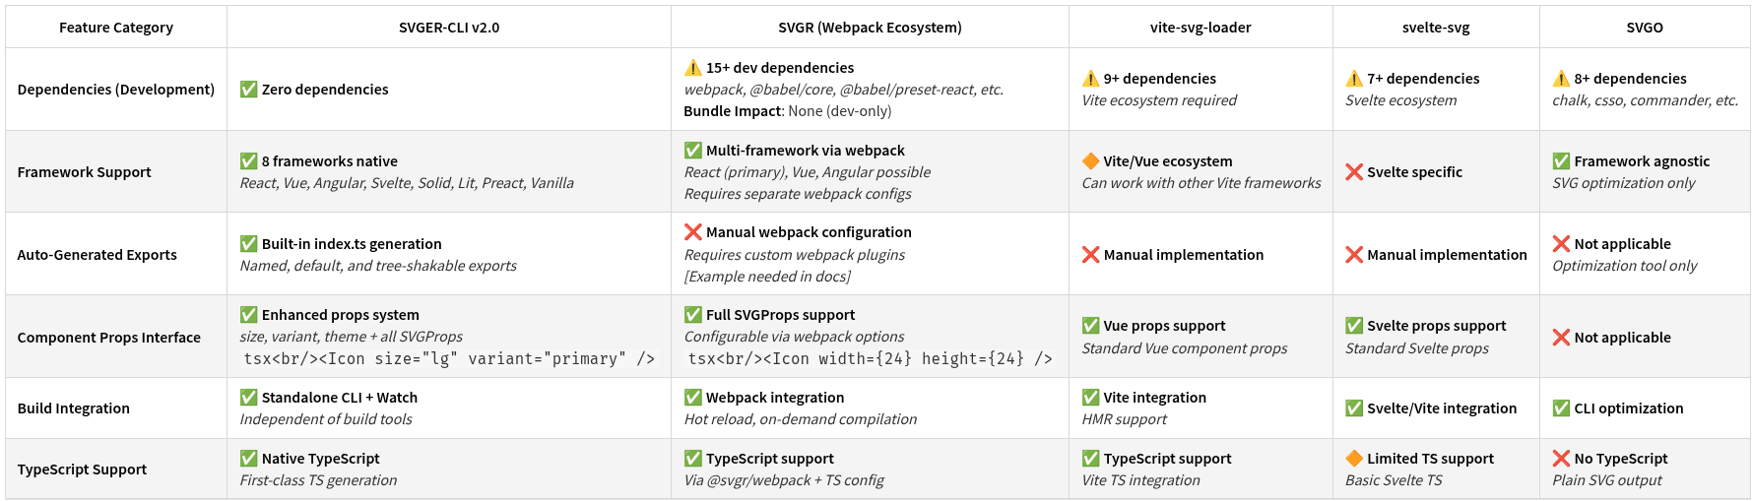1752x501 pixels.
Task: Click warning icon next to 15+ dev dependencies
Action: click(693, 68)
